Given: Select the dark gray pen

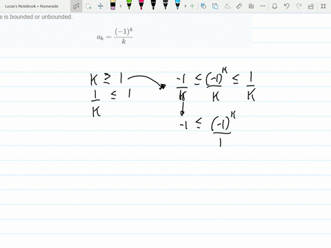Looking at the screenshot, I should pos(165,5).
